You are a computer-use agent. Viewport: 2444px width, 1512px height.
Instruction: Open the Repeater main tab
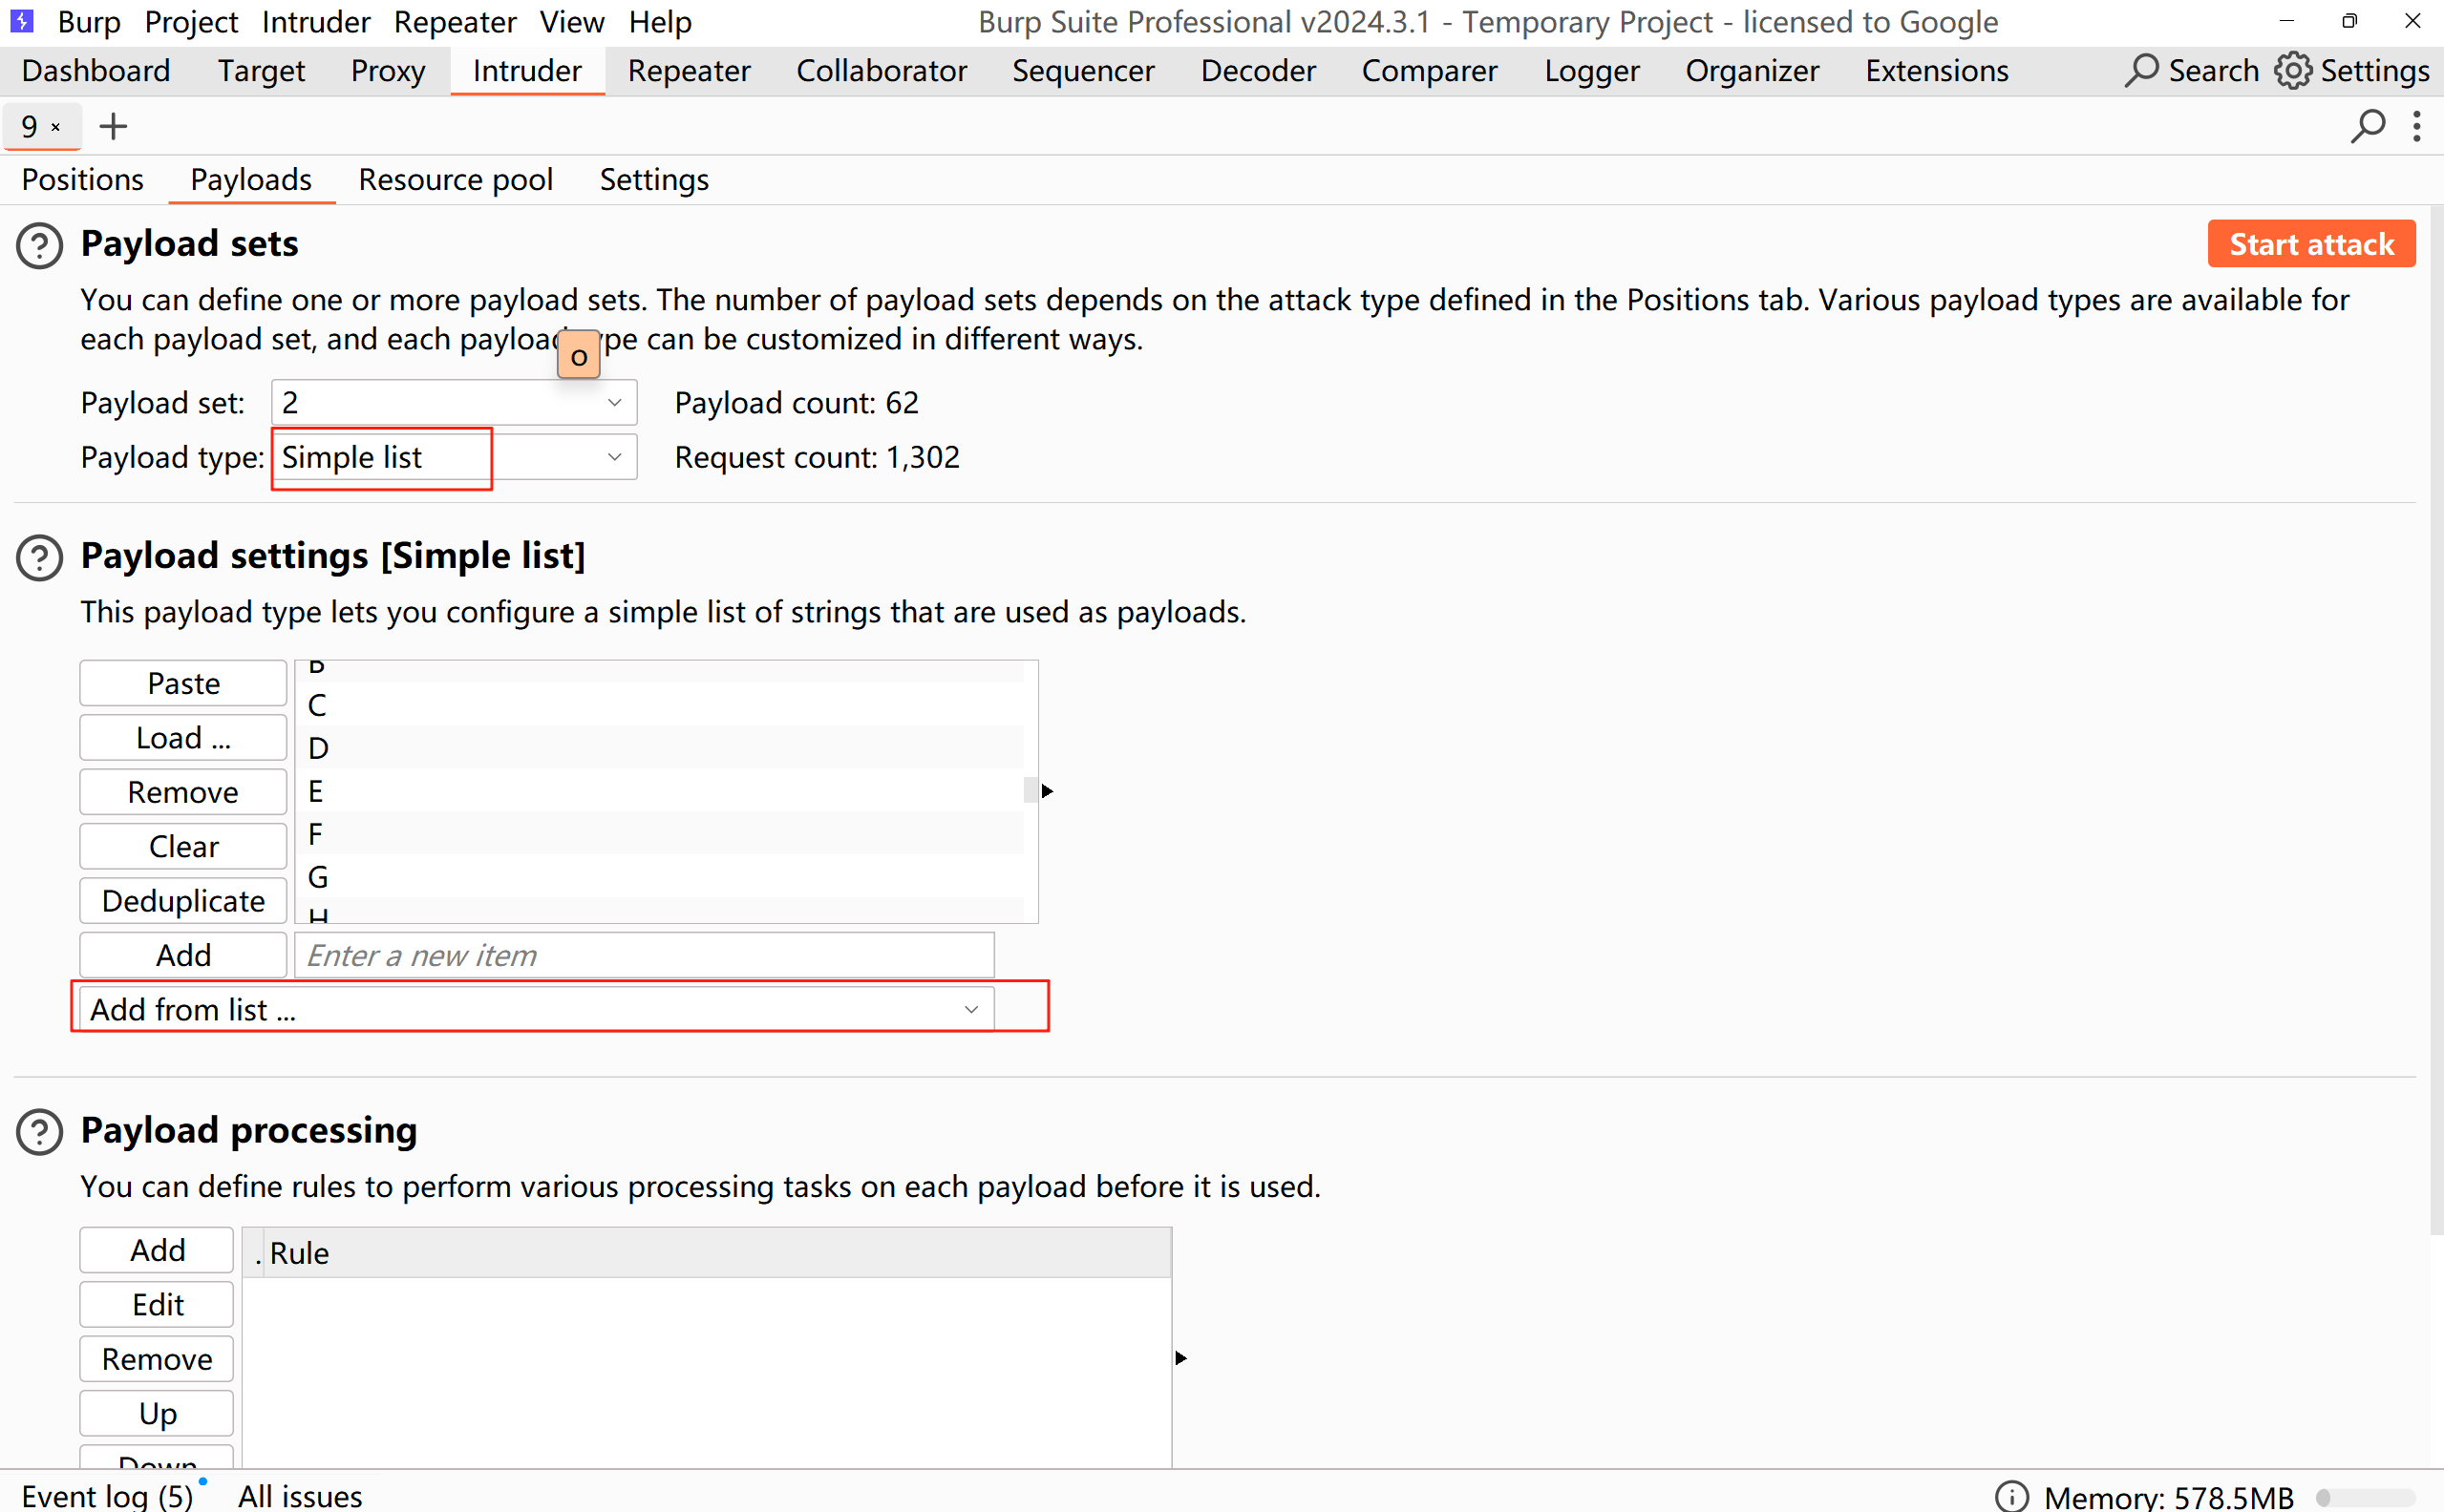coord(689,71)
